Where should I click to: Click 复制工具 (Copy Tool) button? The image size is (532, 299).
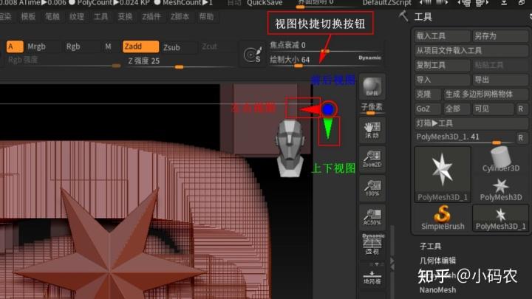(x=442, y=65)
